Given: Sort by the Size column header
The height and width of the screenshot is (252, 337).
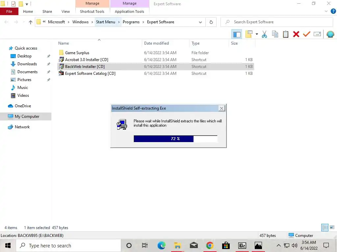Looking at the screenshot, I should click(234, 43).
